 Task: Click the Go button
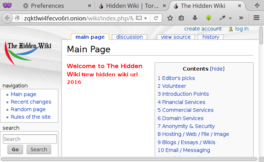15,149
